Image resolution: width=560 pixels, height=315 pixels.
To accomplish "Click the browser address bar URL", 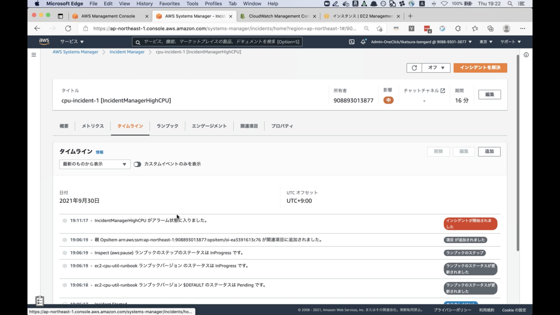I will point(225,28).
